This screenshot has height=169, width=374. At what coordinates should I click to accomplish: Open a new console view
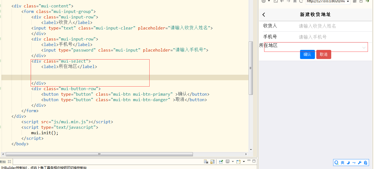pyautogui.click(x=238, y=162)
